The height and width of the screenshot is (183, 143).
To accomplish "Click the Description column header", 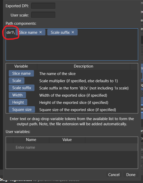I will pos(84,66).
